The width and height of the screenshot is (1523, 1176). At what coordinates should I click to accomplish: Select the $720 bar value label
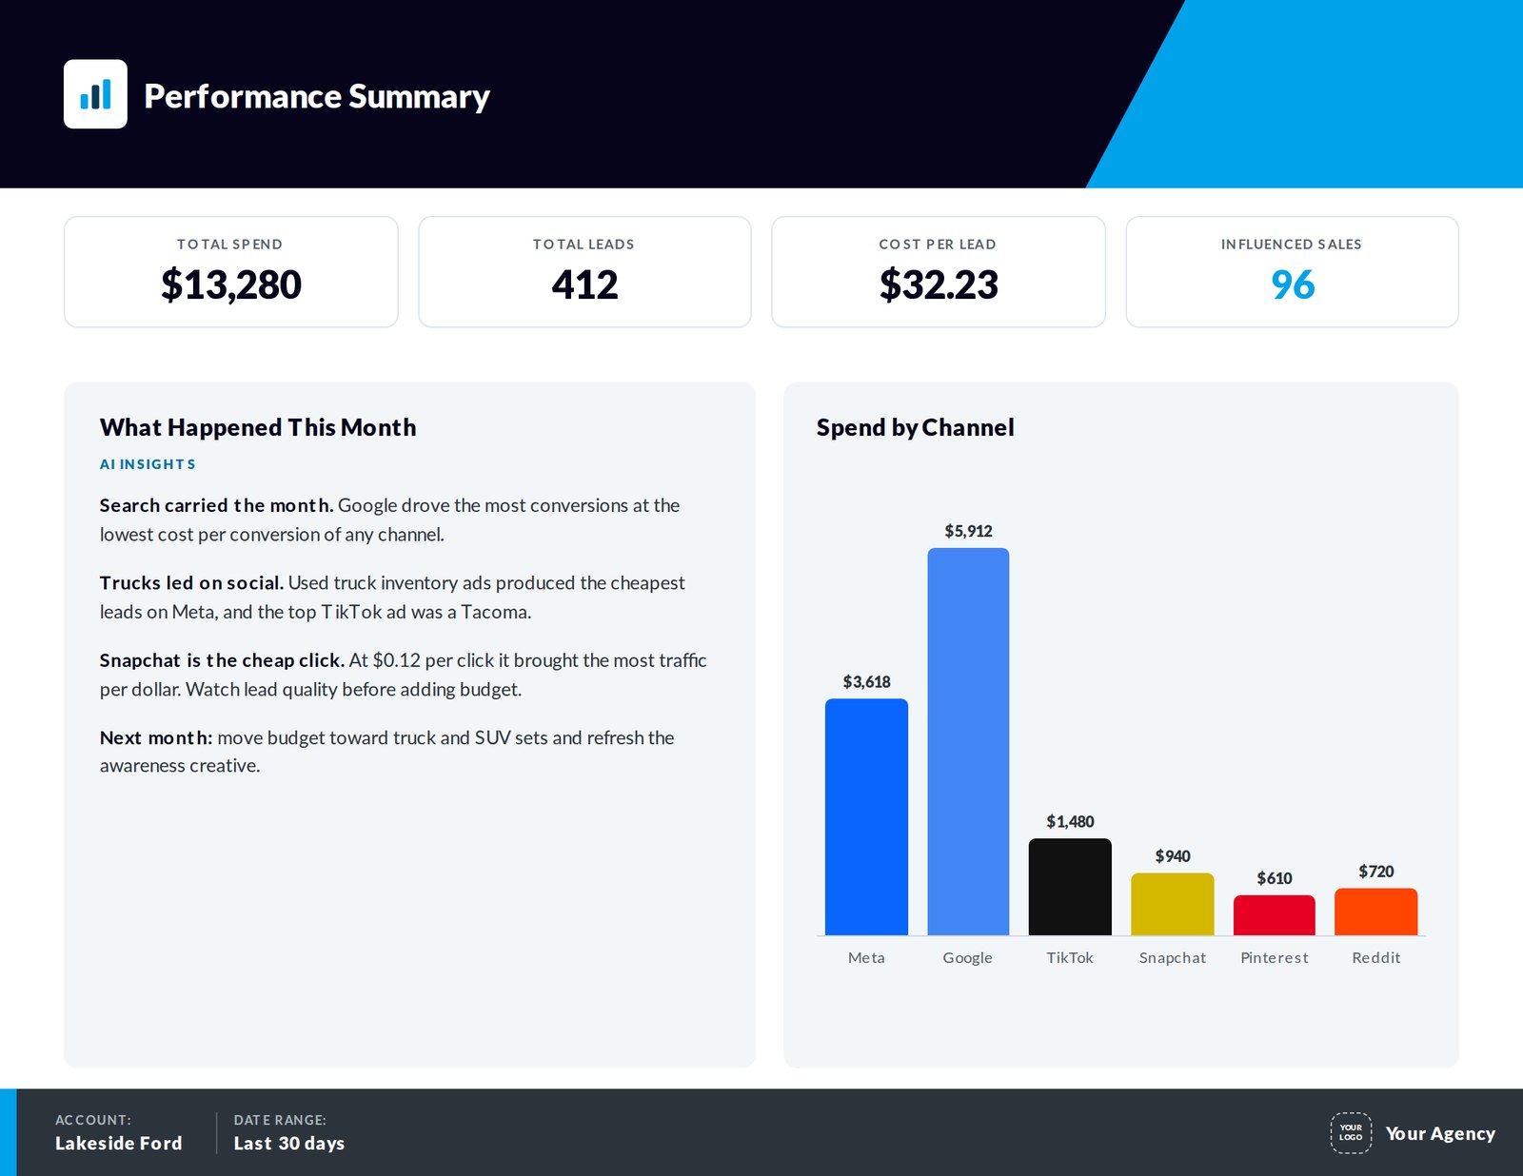[x=1376, y=872]
